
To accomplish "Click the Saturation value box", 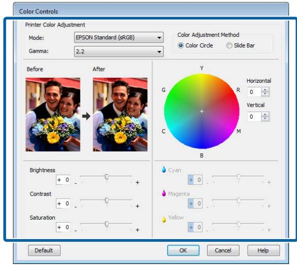I will [63, 227].
